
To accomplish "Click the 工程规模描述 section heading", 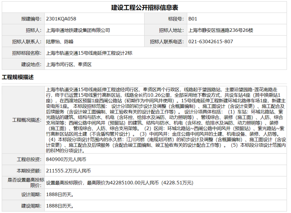I will (18, 77).
